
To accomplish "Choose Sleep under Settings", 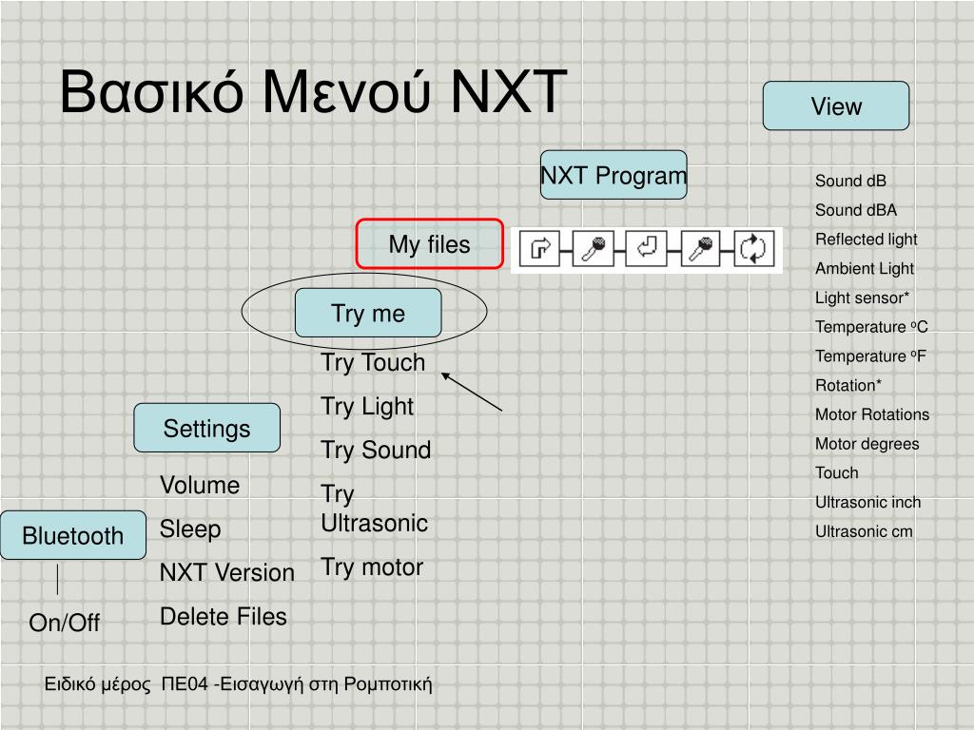I will [x=190, y=529].
